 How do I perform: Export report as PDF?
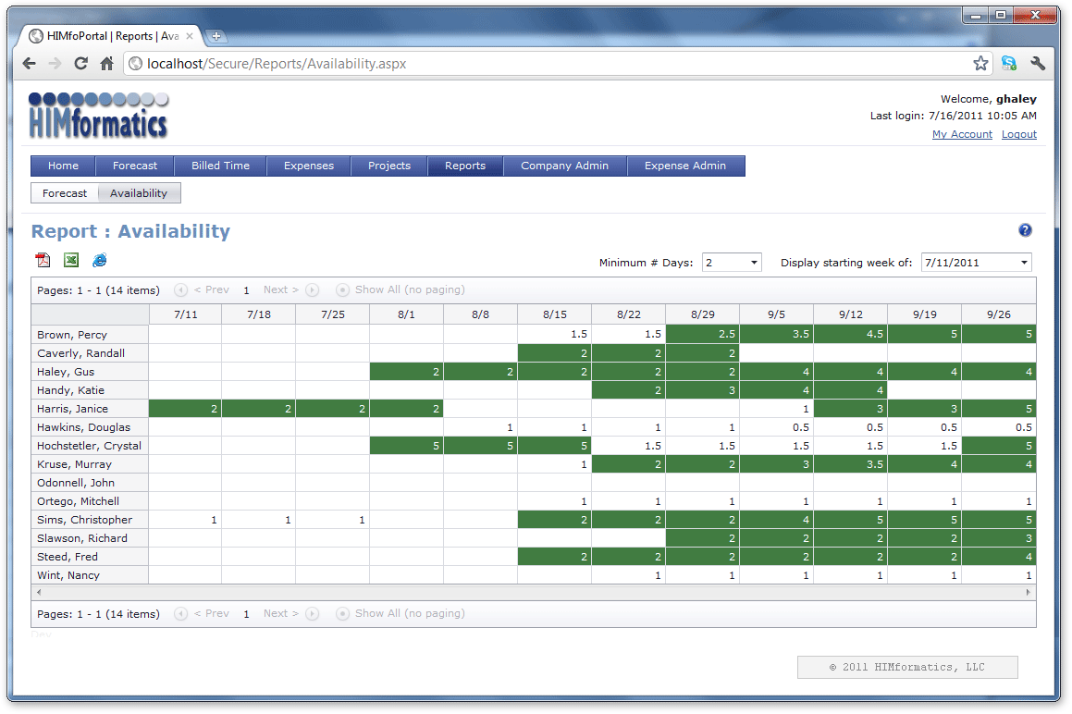tap(43, 261)
